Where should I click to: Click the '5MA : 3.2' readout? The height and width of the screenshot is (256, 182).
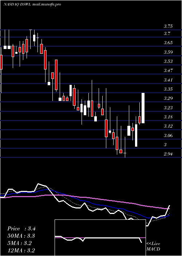point(20,243)
